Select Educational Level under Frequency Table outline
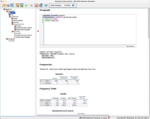Screen dimensions: 150x119 click(23, 28)
